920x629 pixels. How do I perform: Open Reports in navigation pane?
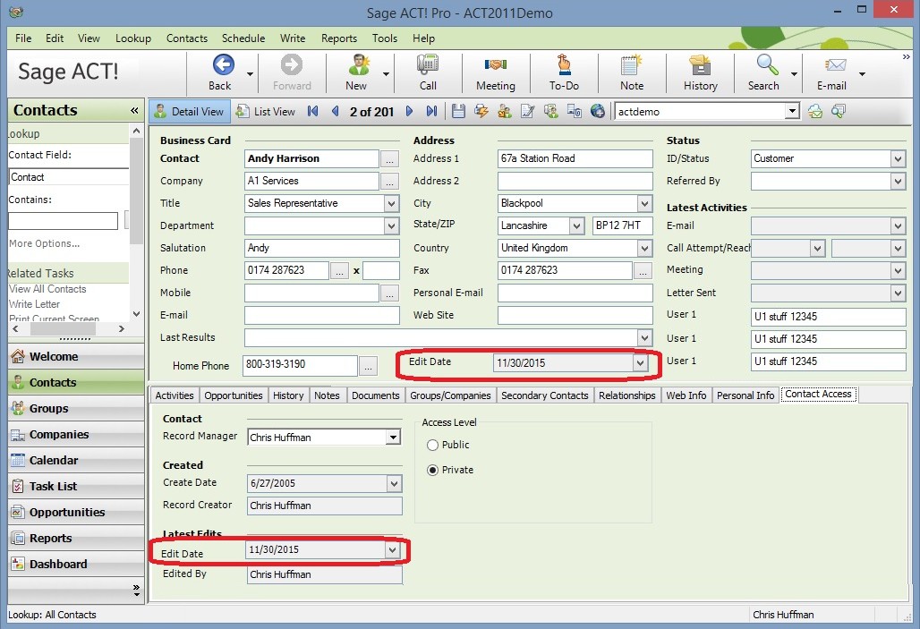tap(76, 538)
